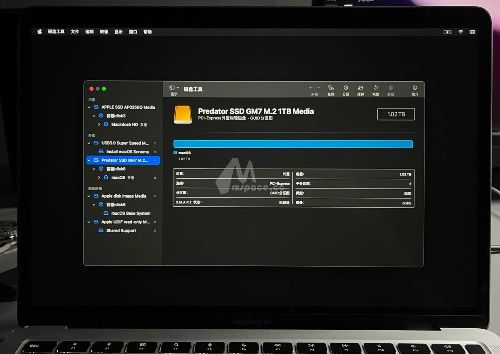Click the Wi-Fi menu bar icon
Viewport: 500px width, 354px height.
click(460, 32)
